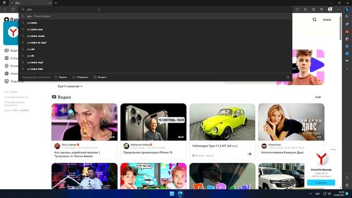Select the 'youtube kids' suggestion
This screenshot has height=198, width=352.
point(155,69)
